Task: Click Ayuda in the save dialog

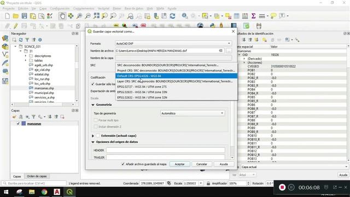Action: tap(224, 164)
